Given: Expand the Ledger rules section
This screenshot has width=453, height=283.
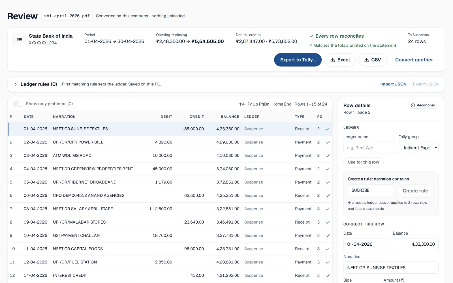Looking at the screenshot, I should 16,84.
